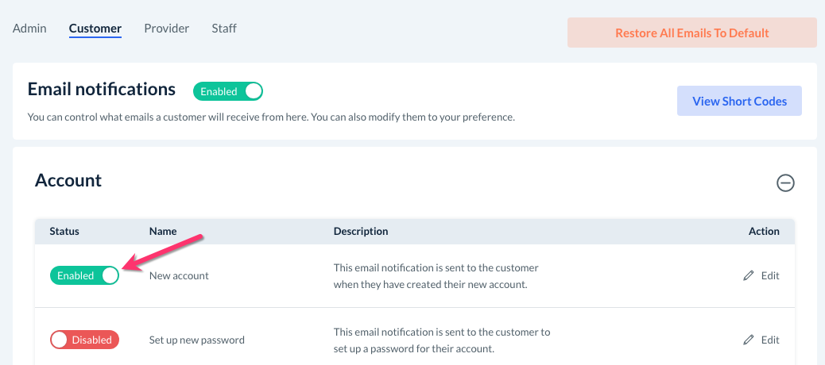Collapse the Account section with the minus icon

785,183
